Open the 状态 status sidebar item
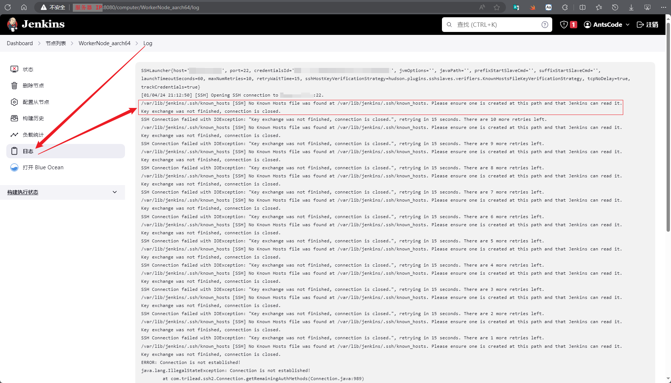Image resolution: width=671 pixels, height=383 pixels. [x=65, y=69]
